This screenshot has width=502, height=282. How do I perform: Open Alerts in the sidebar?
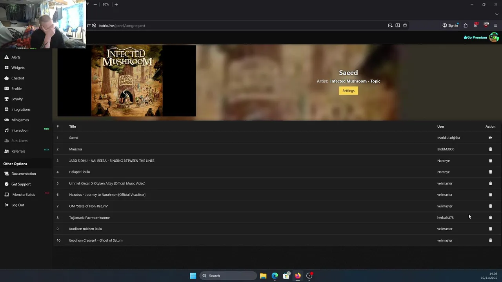(x=16, y=57)
